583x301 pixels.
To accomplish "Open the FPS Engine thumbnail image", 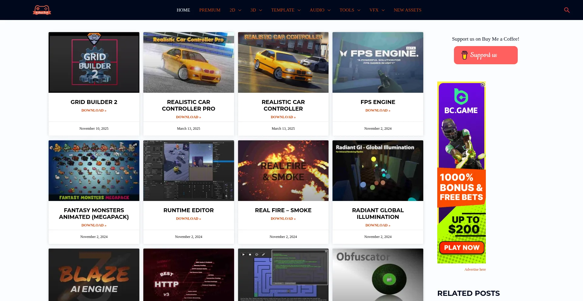I will coord(378,62).
